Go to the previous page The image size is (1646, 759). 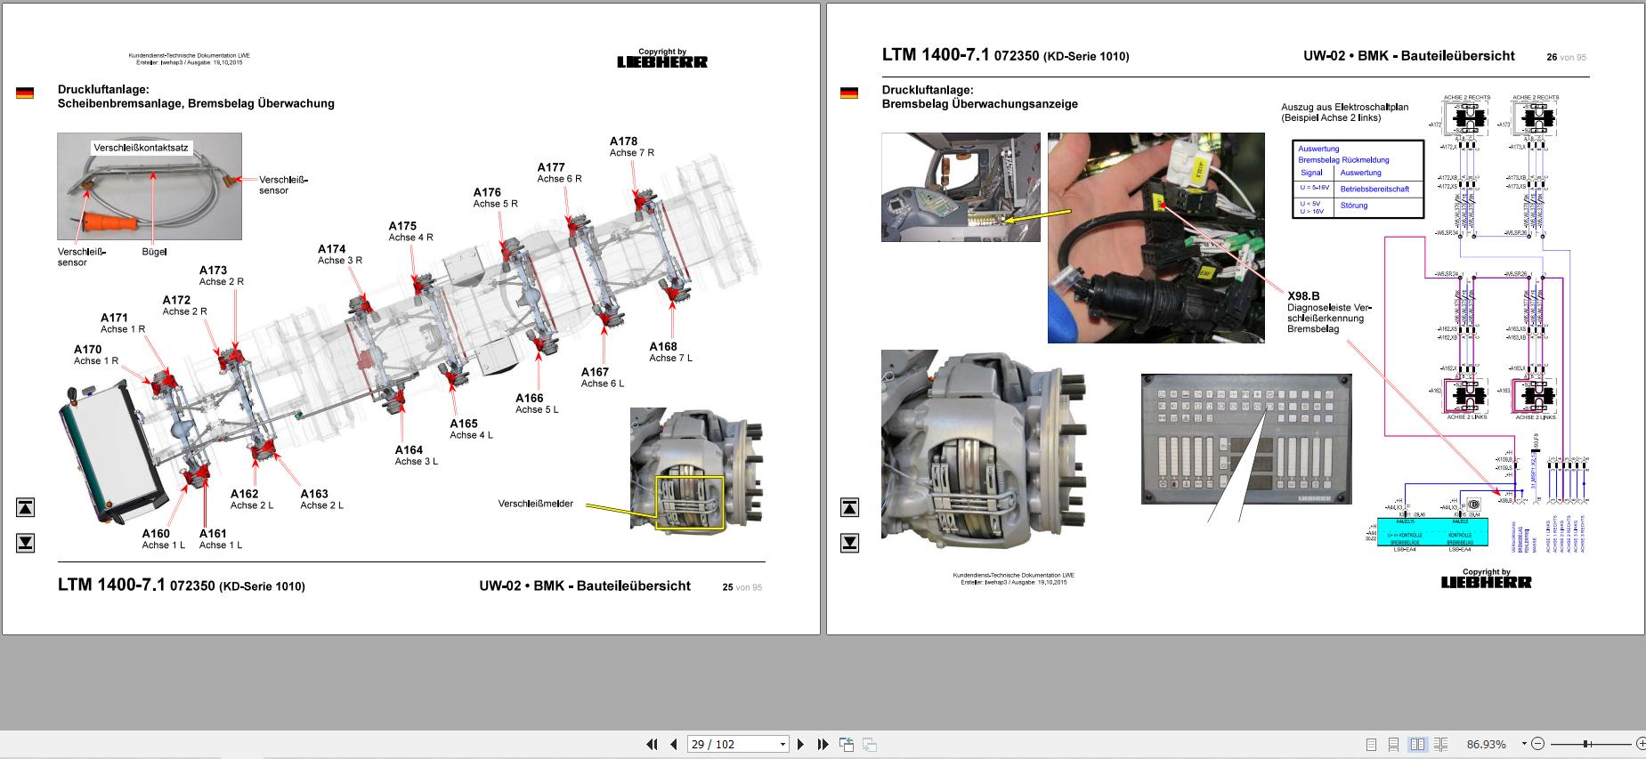674,744
